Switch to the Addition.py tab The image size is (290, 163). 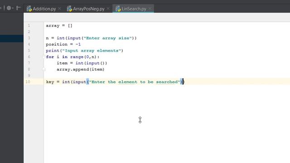[x=44, y=9]
